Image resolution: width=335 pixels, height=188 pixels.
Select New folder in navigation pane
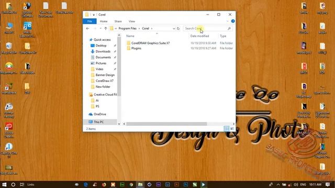100,87
